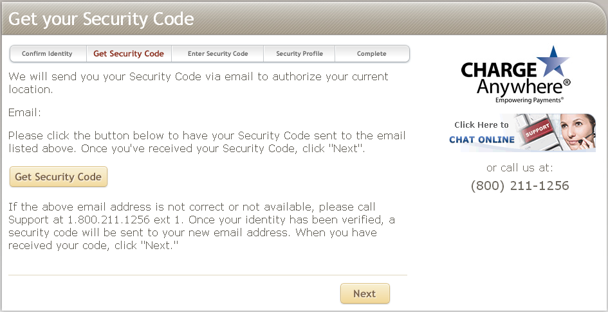The width and height of the screenshot is (608, 312).
Task: Open the Security Profile step
Action: tap(299, 54)
